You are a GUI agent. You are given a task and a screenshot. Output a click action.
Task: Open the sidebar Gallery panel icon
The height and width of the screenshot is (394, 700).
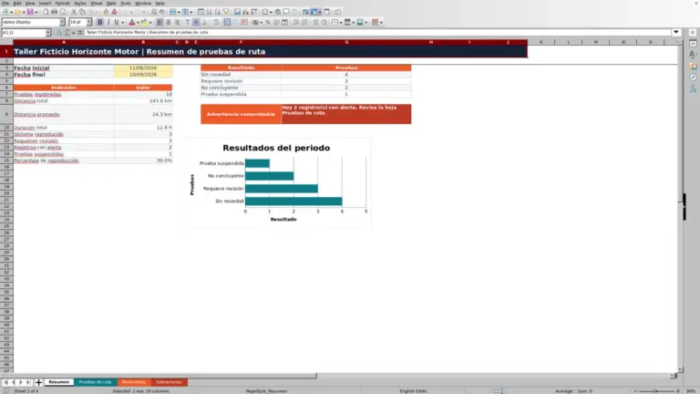click(x=693, y=66)
